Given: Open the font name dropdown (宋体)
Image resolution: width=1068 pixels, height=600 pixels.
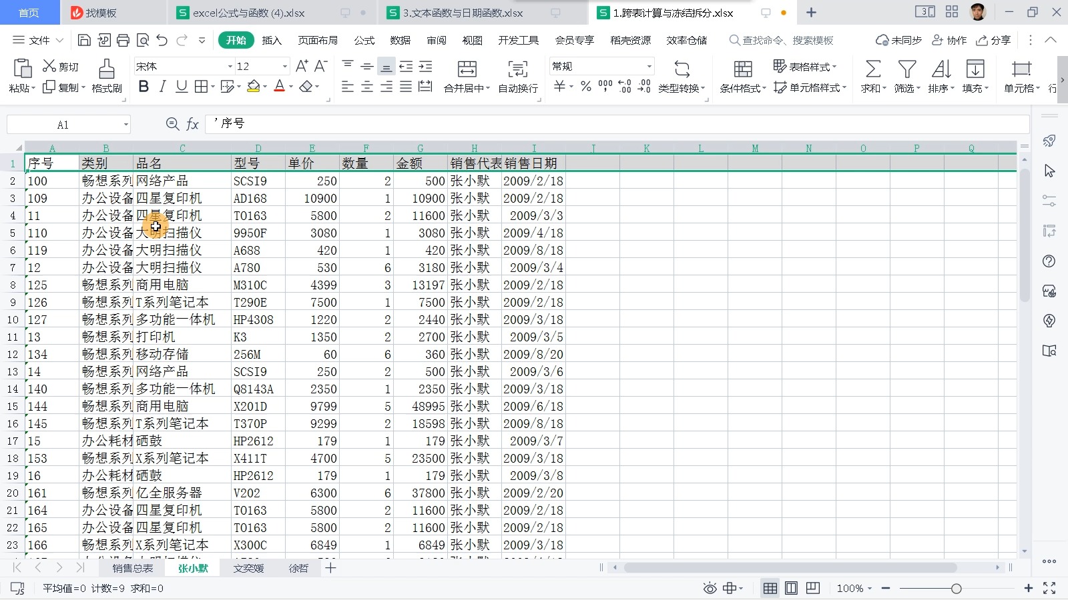Looking at the screenshot, I should point(230,66).
